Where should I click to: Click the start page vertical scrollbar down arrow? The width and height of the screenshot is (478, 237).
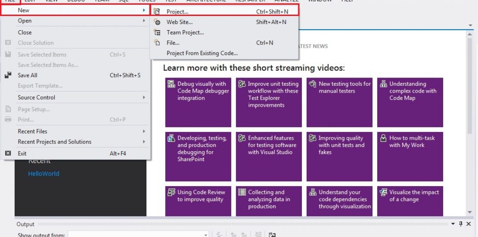[x=470, y=212]
